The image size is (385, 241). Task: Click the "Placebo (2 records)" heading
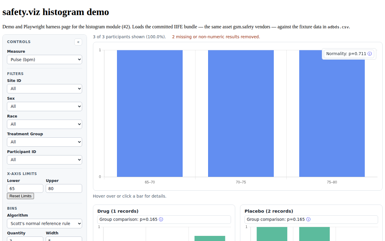[269, 211]
